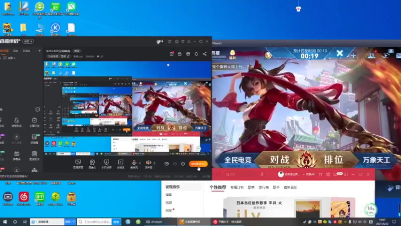Open 全民电竞 esports entry in game
This screenshot has width=401, height=226.
tap(238, 160)
